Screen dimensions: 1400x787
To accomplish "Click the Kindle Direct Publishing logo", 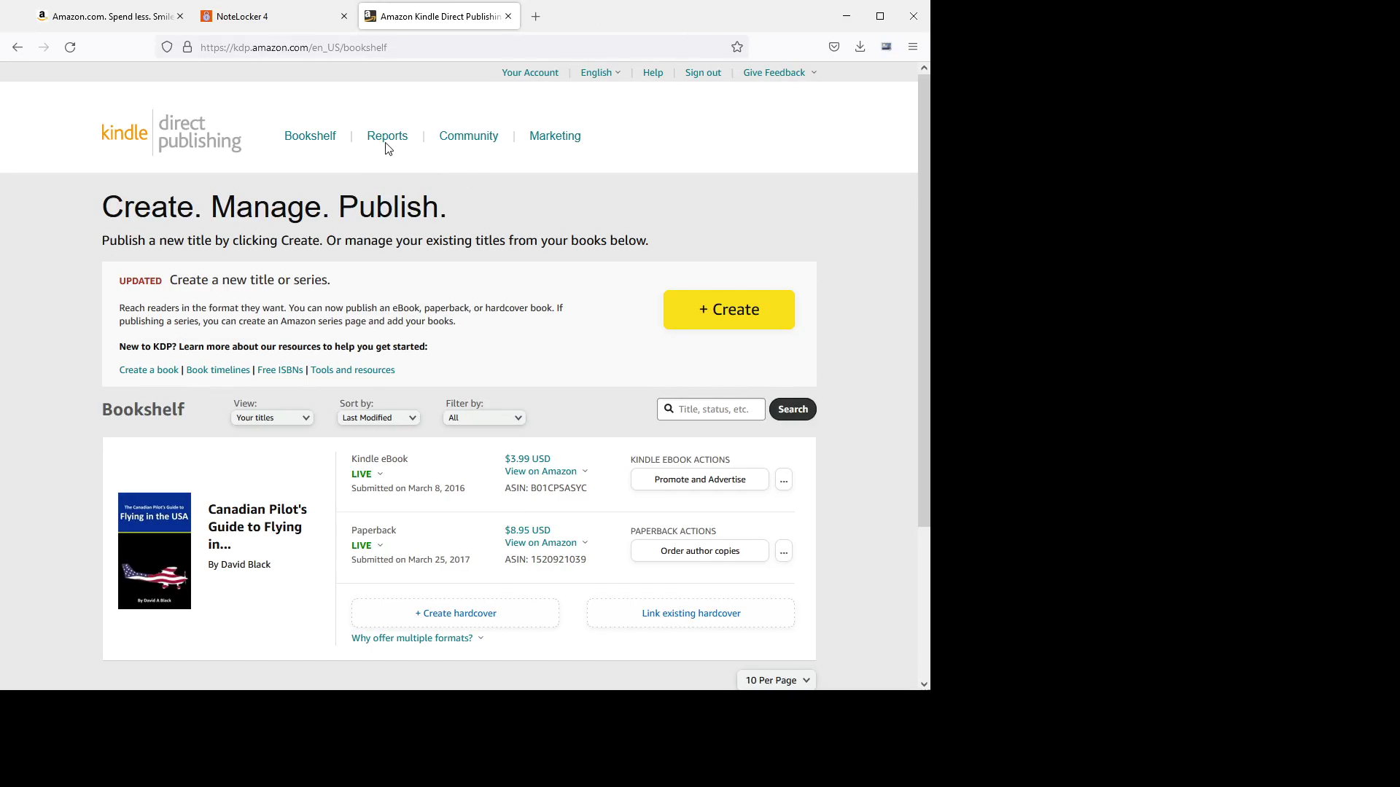I will [171, 133].
